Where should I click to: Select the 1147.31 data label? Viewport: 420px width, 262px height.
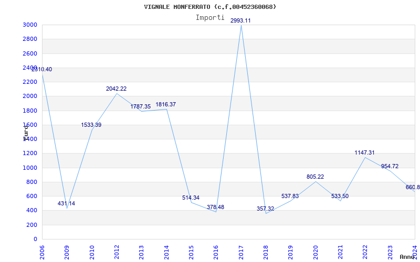[x=364, y=152]
